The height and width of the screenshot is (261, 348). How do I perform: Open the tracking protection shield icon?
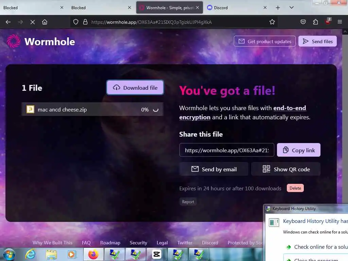click(x=76, y=22)
